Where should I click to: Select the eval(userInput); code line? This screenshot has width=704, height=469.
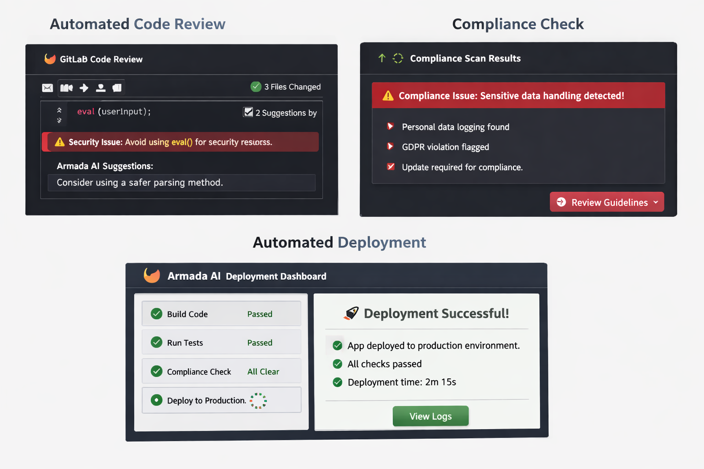click(114, 111)
